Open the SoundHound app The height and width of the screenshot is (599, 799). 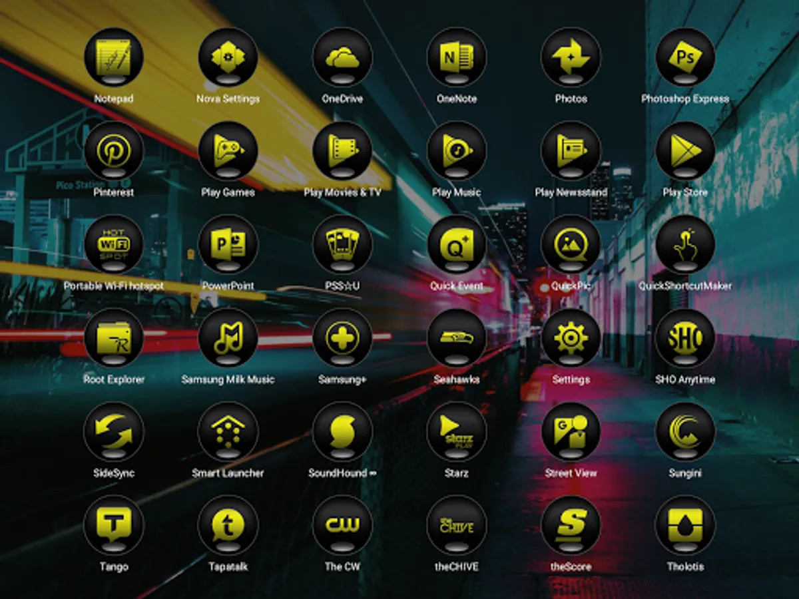[x=342, y=432]
